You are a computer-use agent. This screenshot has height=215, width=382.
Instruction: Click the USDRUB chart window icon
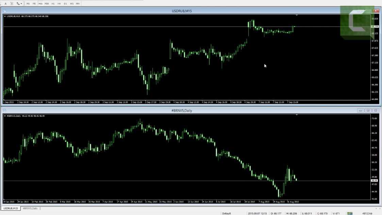(4, 11)
